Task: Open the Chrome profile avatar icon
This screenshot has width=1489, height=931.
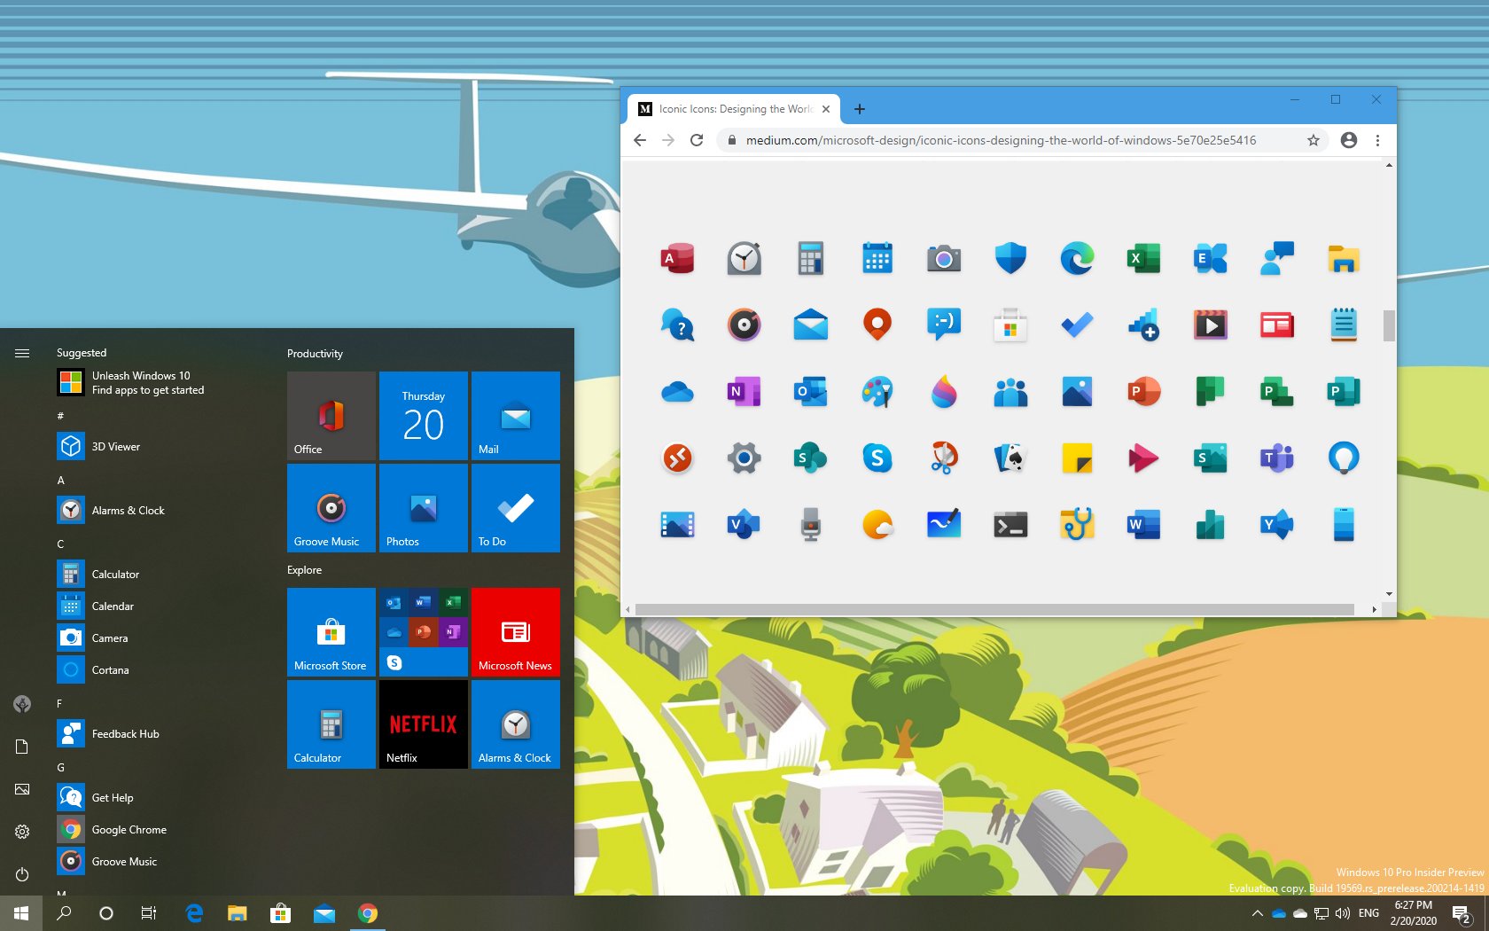Action: [1348, 140]
